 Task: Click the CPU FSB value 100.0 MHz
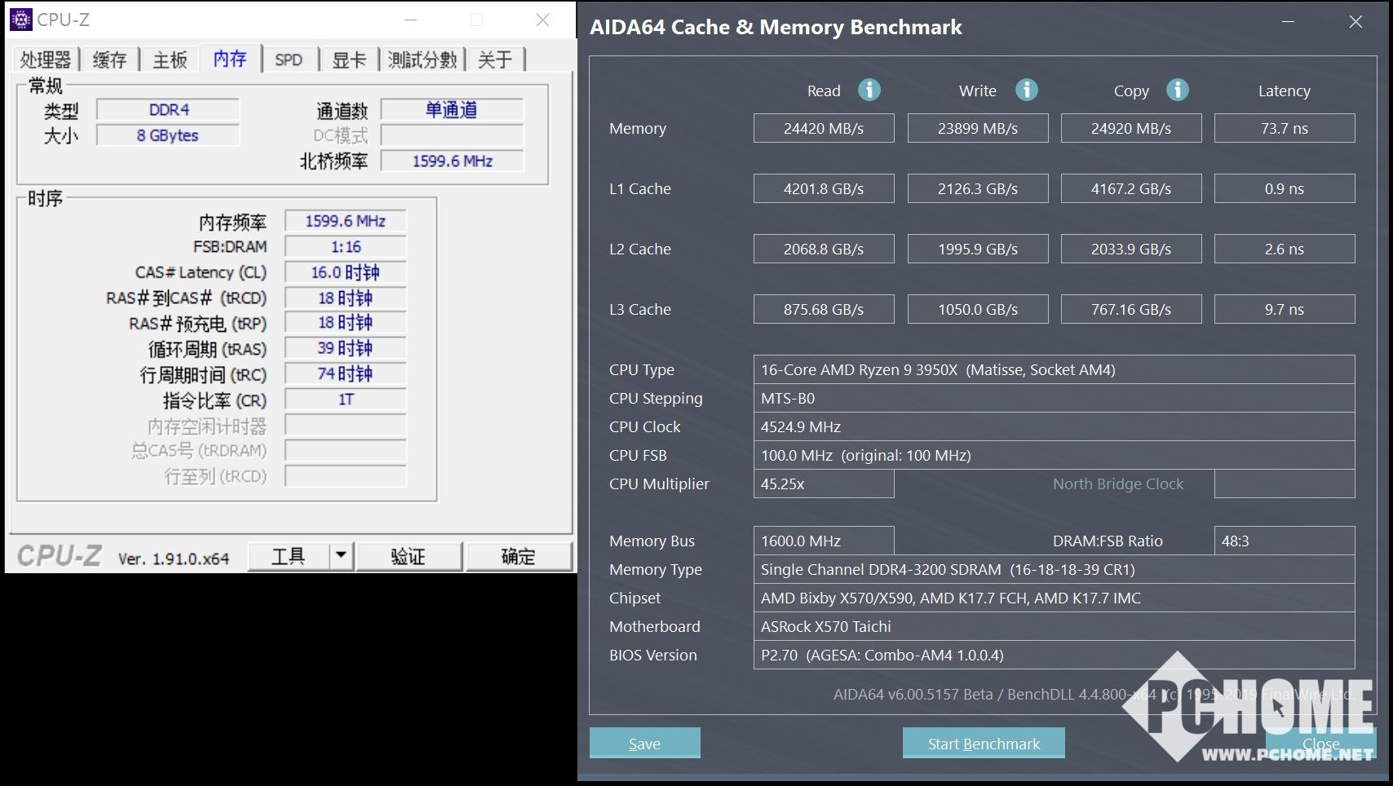[1054, 455]
